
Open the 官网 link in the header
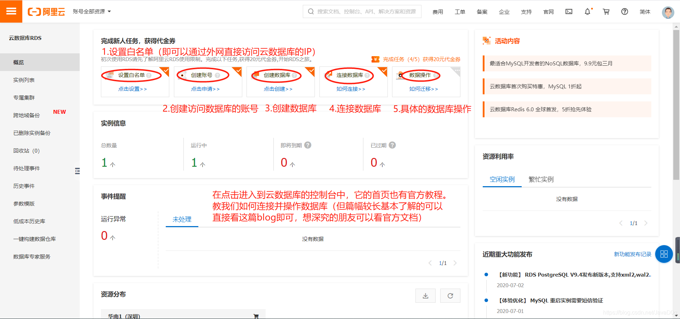coord(549,12)
